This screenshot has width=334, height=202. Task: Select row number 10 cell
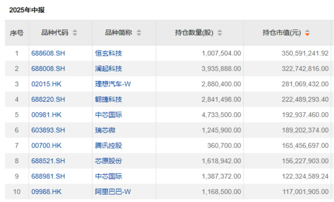click(17, 191)
